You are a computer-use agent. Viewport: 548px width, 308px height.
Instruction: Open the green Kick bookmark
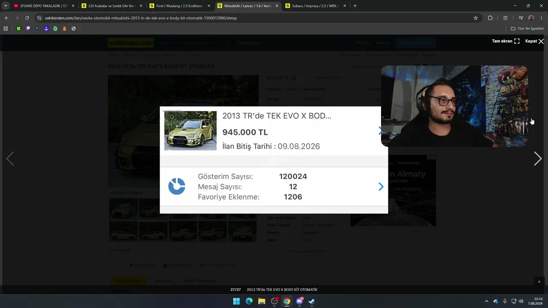pyautogui.click(x=18, y=29)
